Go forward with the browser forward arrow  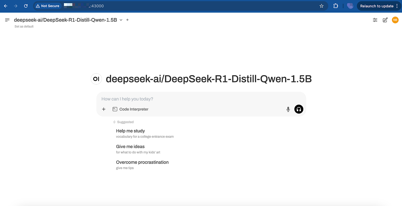pyautogui.click(x=16, y=6)
